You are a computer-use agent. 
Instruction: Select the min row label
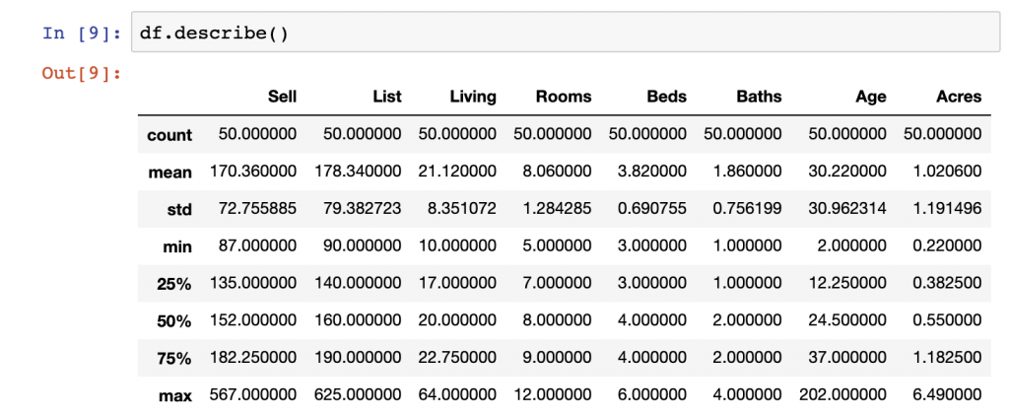coord(177,246)
